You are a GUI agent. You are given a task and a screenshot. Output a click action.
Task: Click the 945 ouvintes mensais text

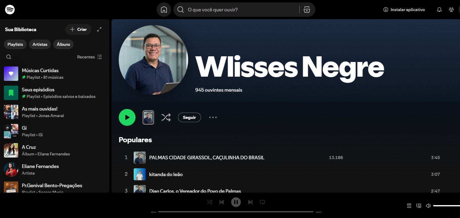[219, 90]
